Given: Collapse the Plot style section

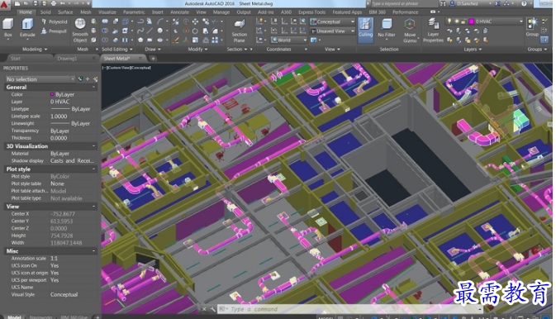Looking at the screenshot, I should tap(93, 169).
